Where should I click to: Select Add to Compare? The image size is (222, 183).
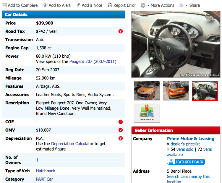(23, 5)
